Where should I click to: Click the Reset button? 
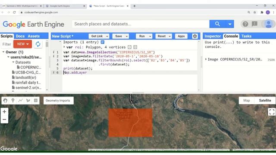pos(162,36)
